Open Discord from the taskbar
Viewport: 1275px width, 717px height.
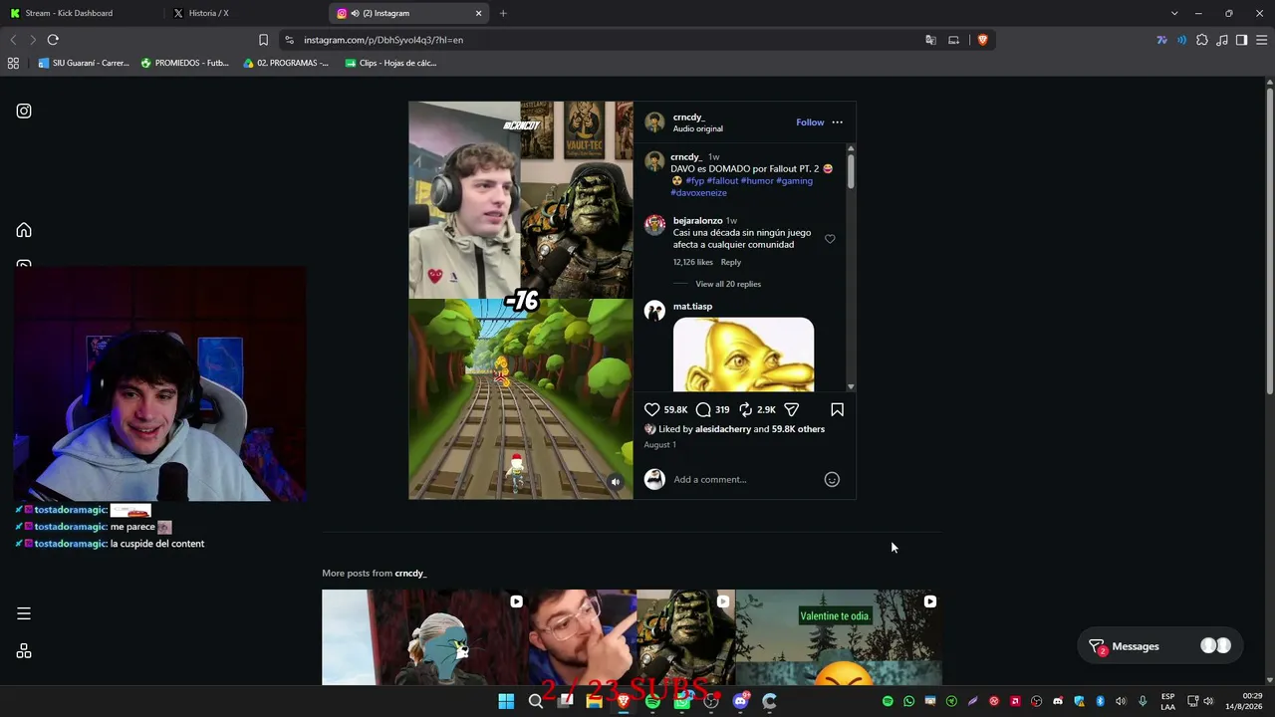pos(740,701)
